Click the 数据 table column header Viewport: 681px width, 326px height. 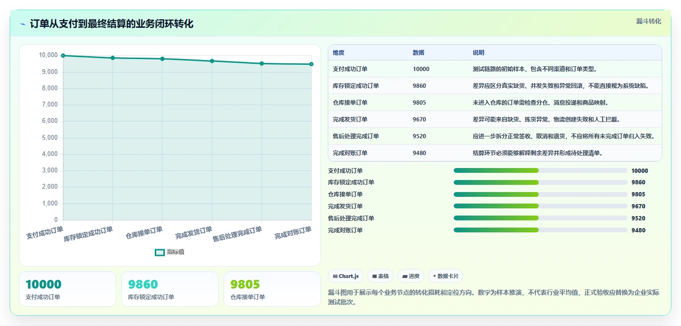point(418,53)
